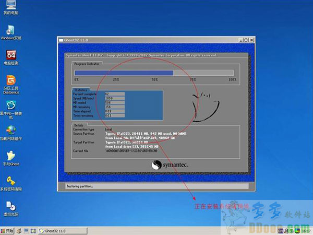Click the Ghost32 11.0 window title bar
The image size is (313, 235).
[x=148, y=40]
